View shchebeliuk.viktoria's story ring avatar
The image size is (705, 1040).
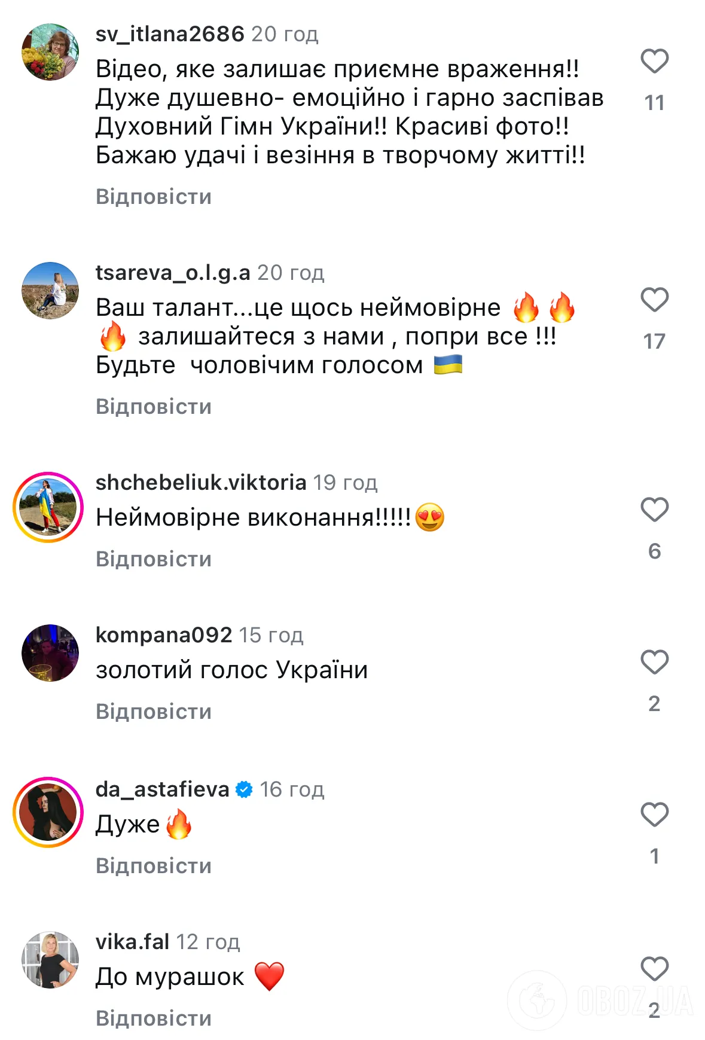48,507
